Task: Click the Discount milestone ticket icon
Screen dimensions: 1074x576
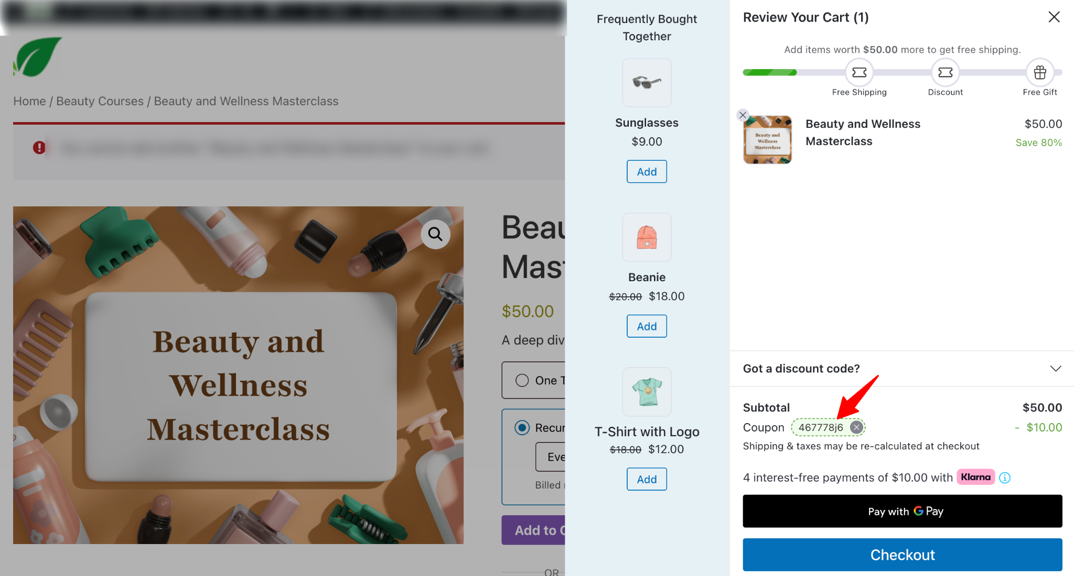Action: 945,72
